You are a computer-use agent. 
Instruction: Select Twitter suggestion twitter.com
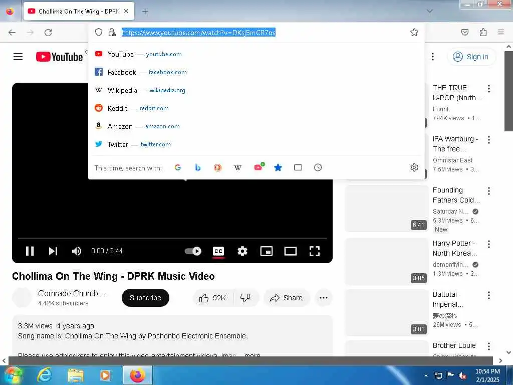256,144
